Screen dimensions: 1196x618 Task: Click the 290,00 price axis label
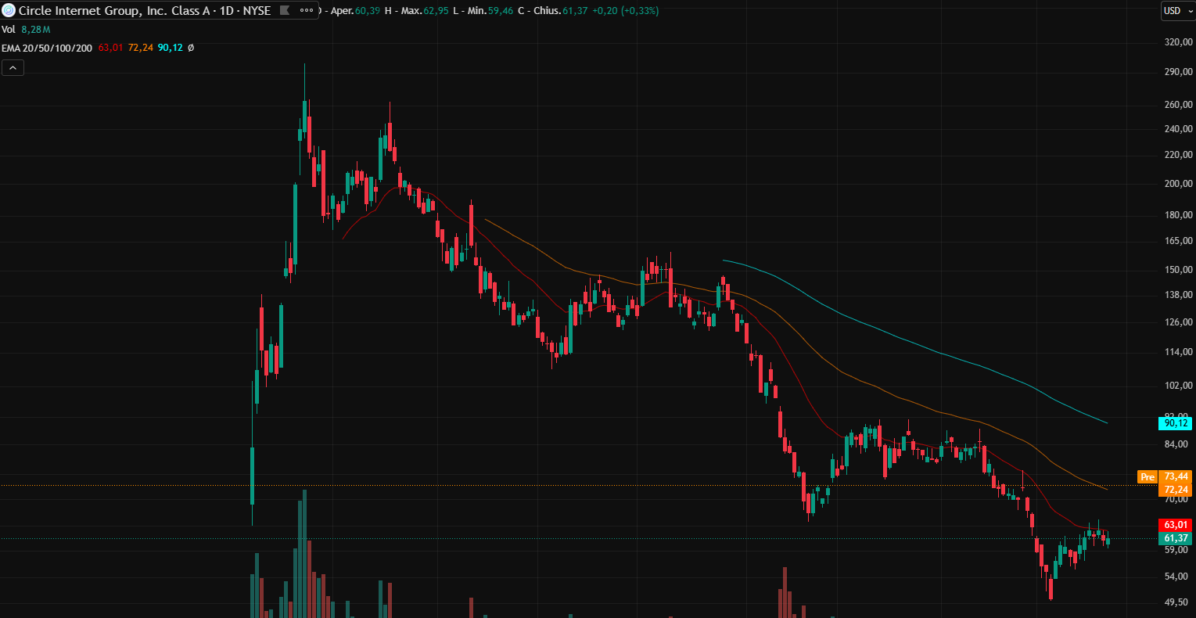click(x=1178, y=72)
